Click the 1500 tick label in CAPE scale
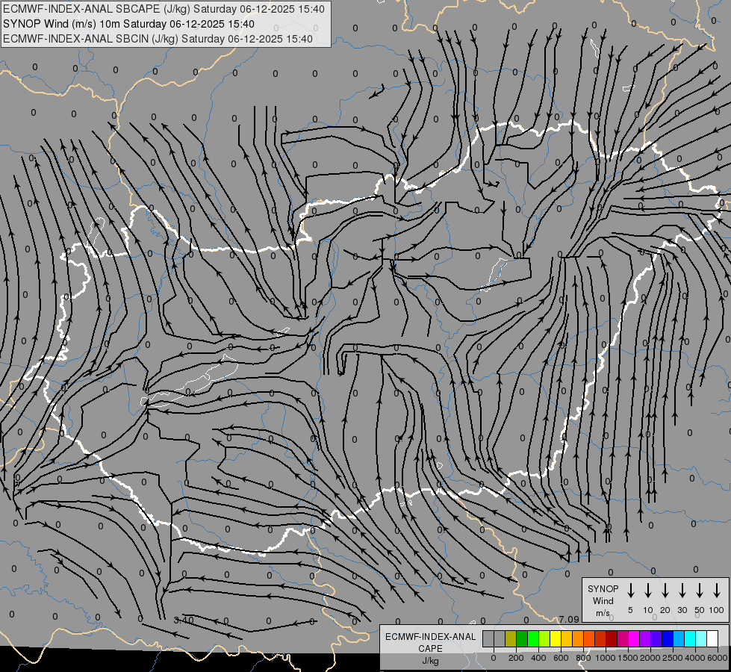731x672 pixels. (628, 658)
